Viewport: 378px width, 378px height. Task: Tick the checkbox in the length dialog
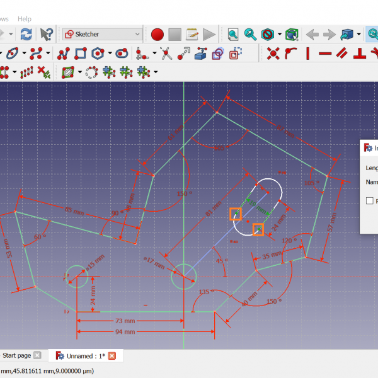370,201
